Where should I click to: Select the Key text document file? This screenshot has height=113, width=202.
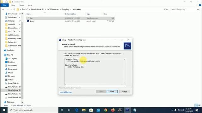pos(70,18)
